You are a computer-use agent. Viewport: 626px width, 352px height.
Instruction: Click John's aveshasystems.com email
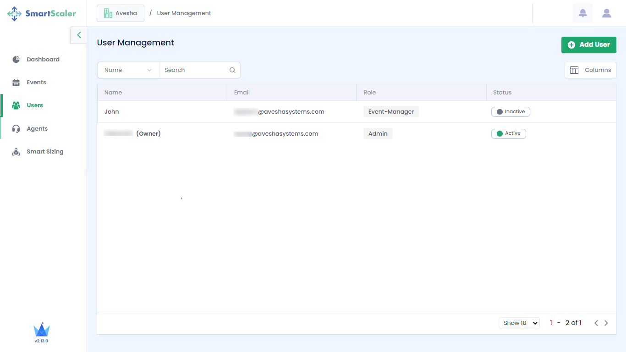[x=279, y=112]
